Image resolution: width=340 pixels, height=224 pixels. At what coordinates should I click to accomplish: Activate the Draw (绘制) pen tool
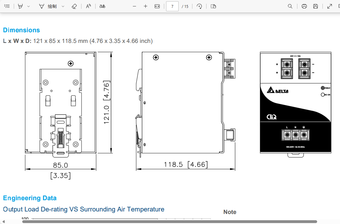coord(48,6)
